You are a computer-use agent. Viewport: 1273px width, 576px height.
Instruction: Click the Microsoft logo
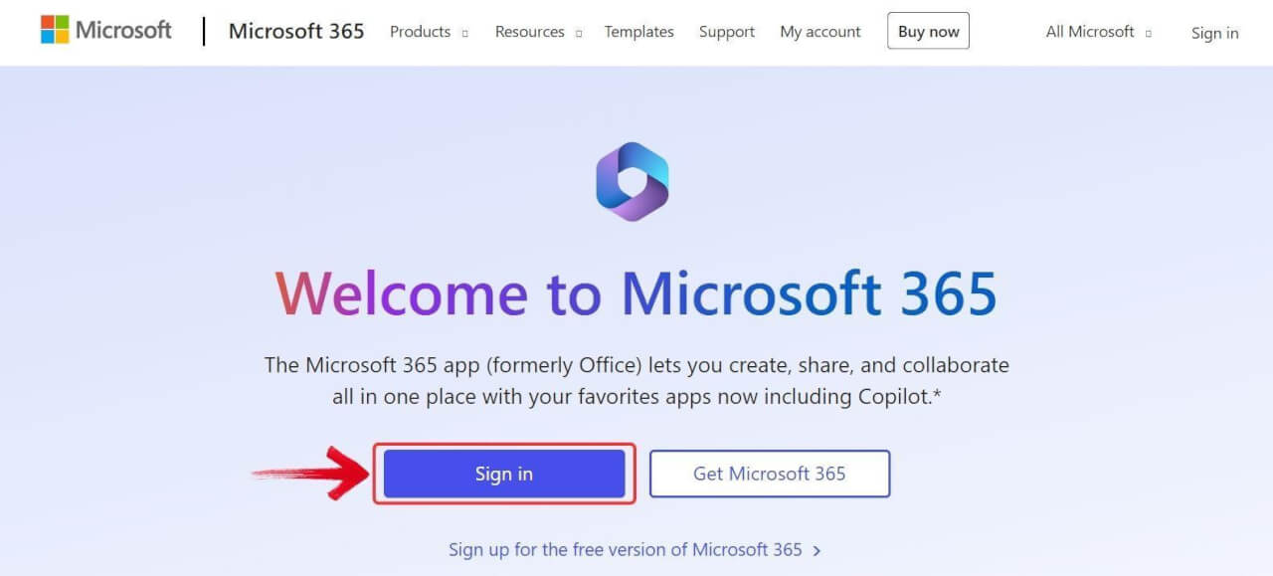pos(105,30)
